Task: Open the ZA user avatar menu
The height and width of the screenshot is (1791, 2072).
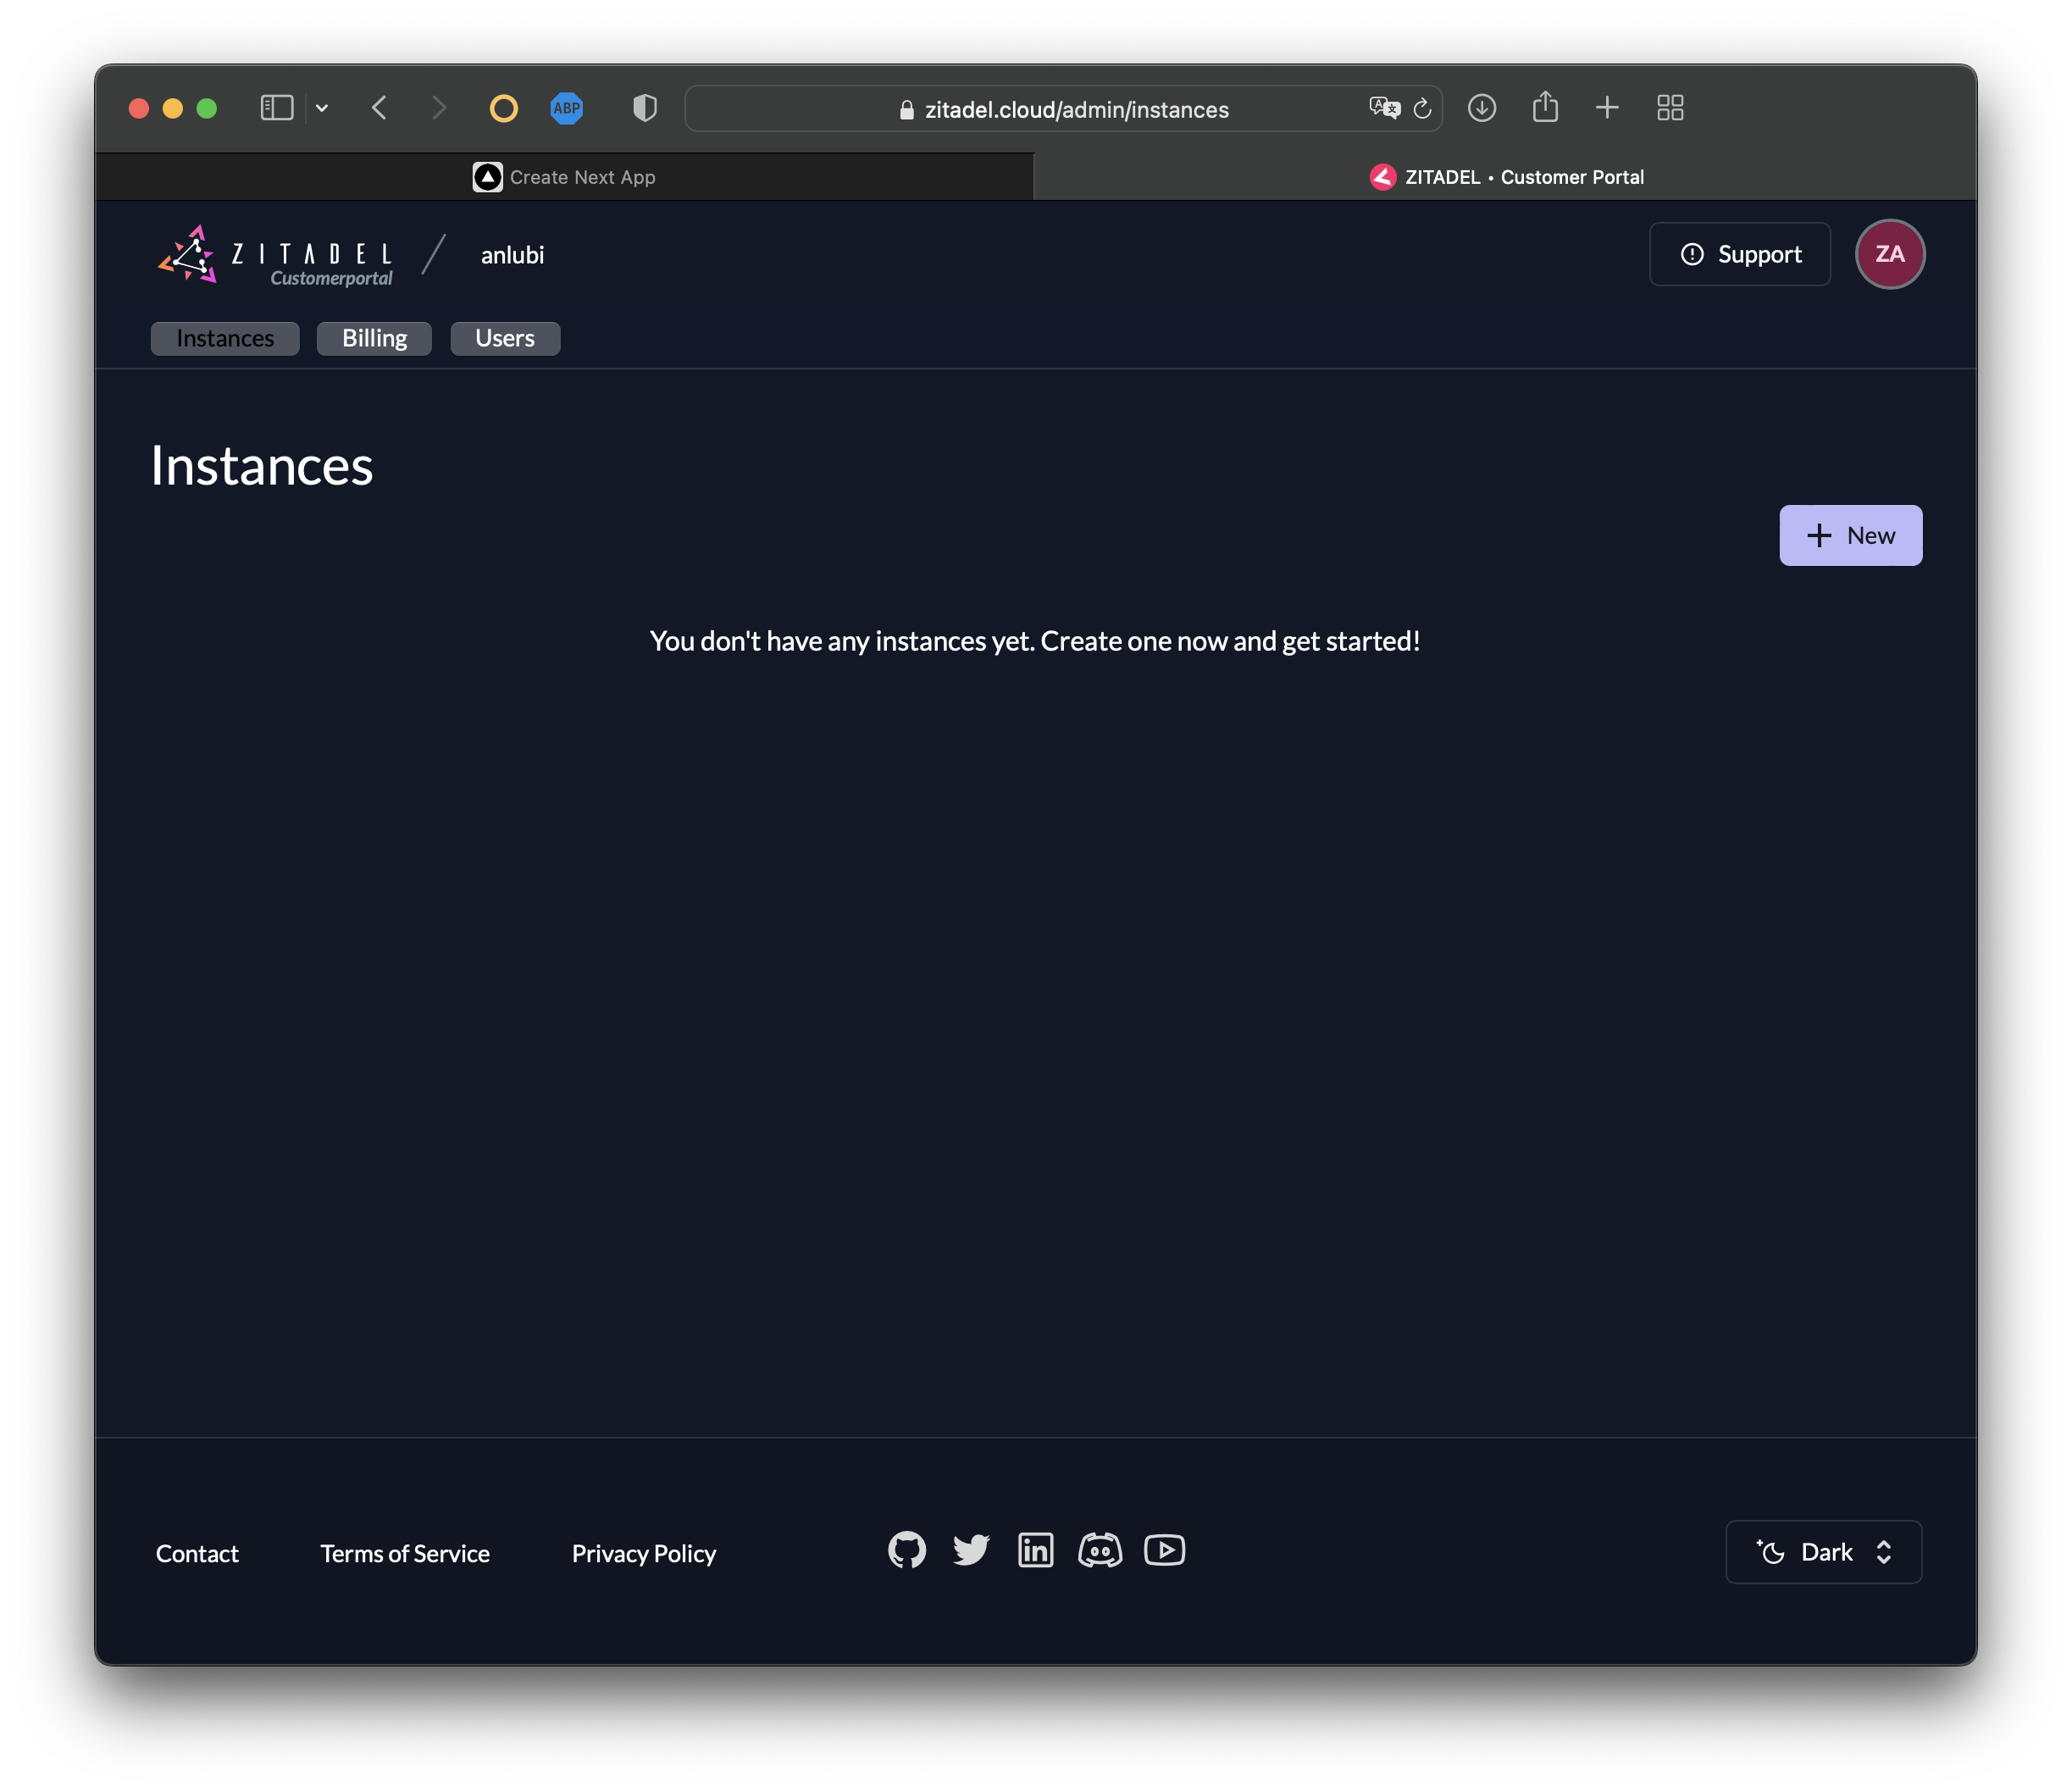Action: 1889,254
